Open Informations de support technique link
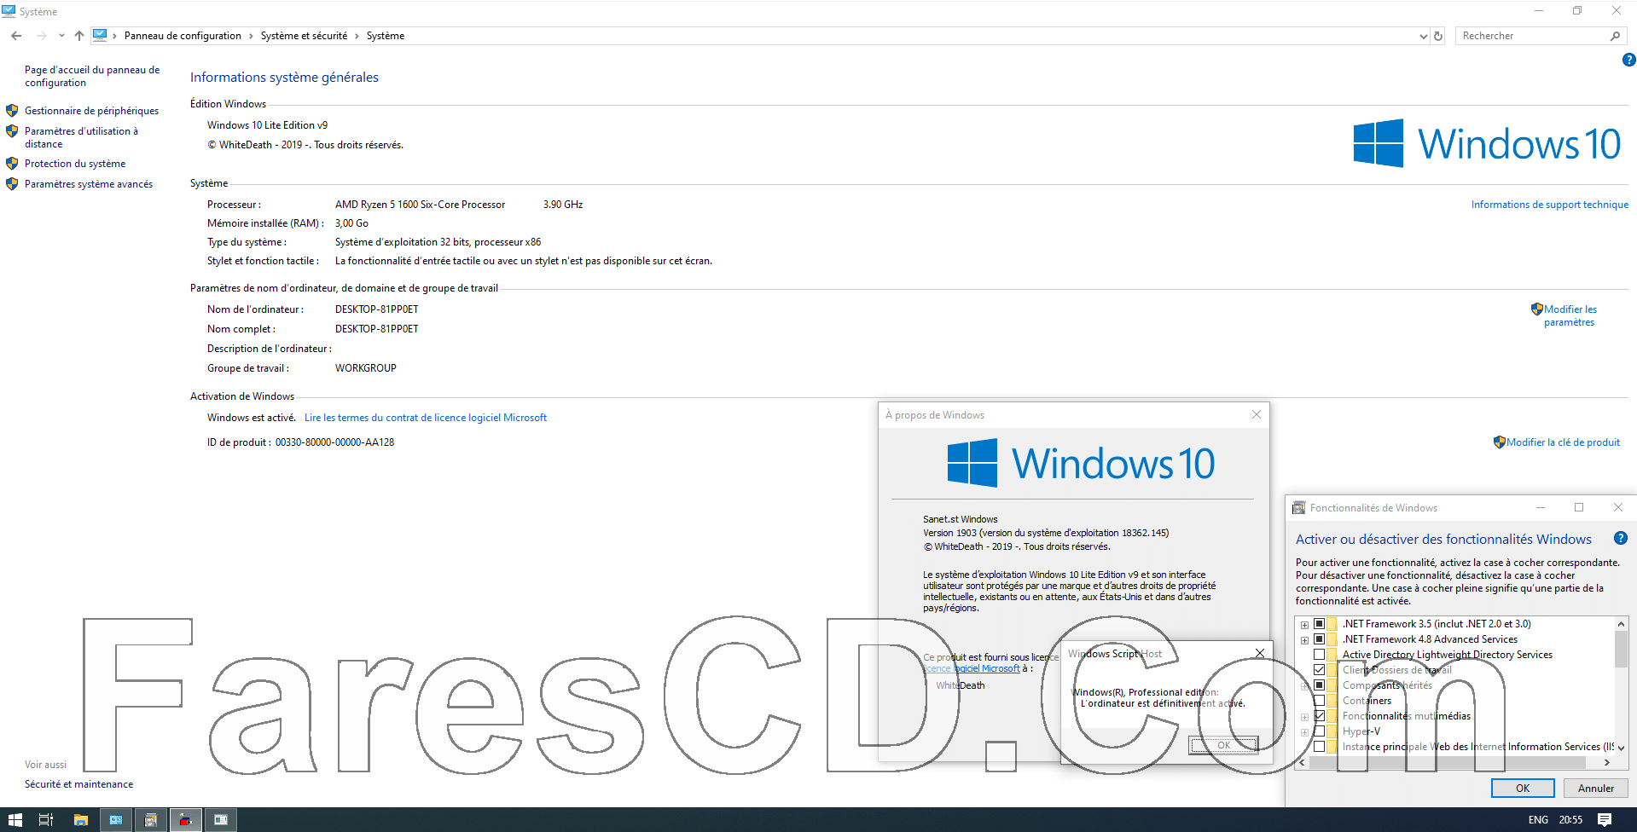The image size is (1637, 832). point(1549,205)
